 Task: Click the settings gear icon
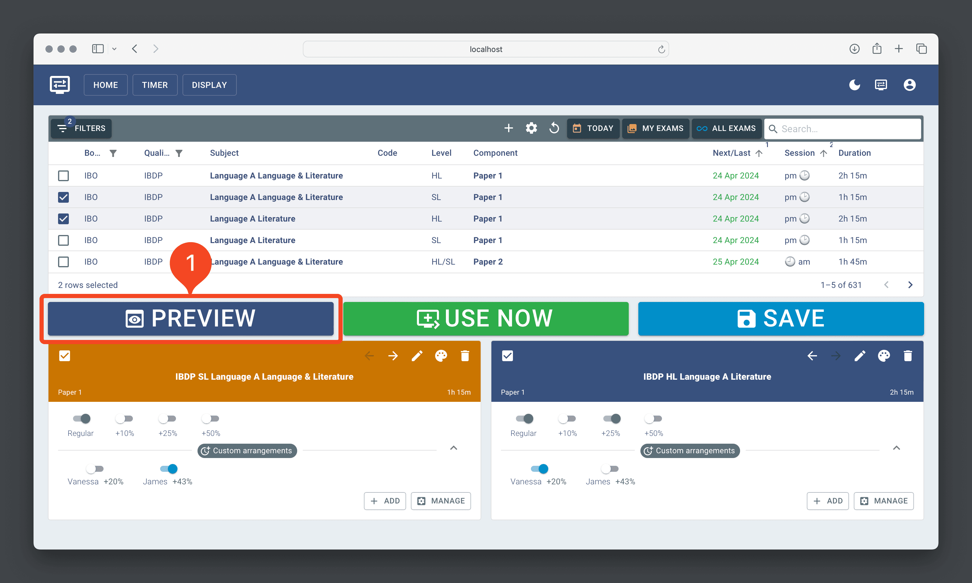click(x=531, y=128)
